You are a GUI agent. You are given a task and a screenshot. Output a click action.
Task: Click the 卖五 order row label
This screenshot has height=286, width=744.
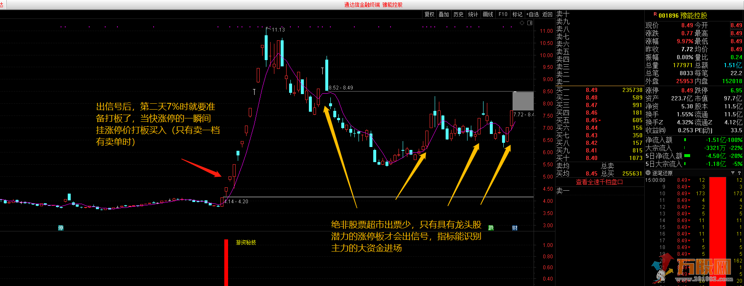pos(563,52)
